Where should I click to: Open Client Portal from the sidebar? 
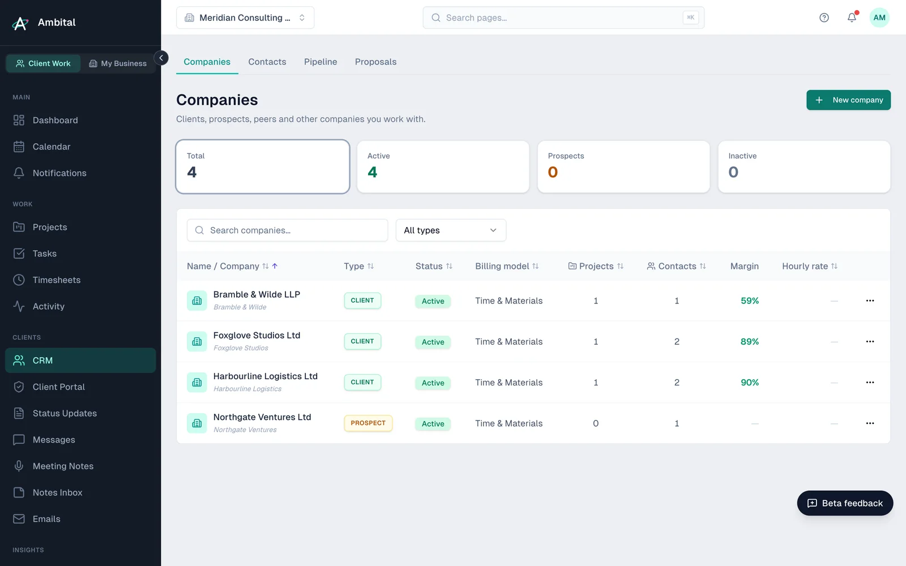[x=80, y=387]
